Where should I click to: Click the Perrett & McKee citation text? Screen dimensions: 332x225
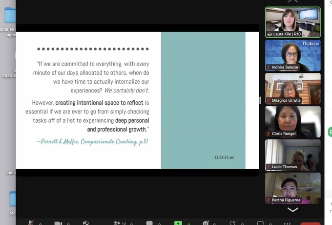coord(92,142)
